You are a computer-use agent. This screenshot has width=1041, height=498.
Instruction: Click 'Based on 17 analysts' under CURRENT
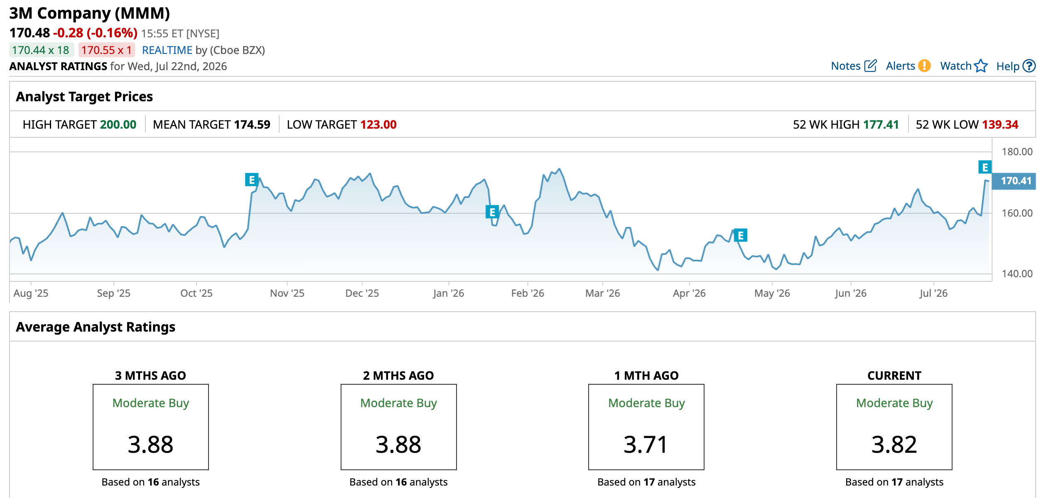(894, 482)
